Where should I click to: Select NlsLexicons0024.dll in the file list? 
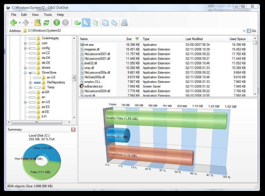[97, 91]
